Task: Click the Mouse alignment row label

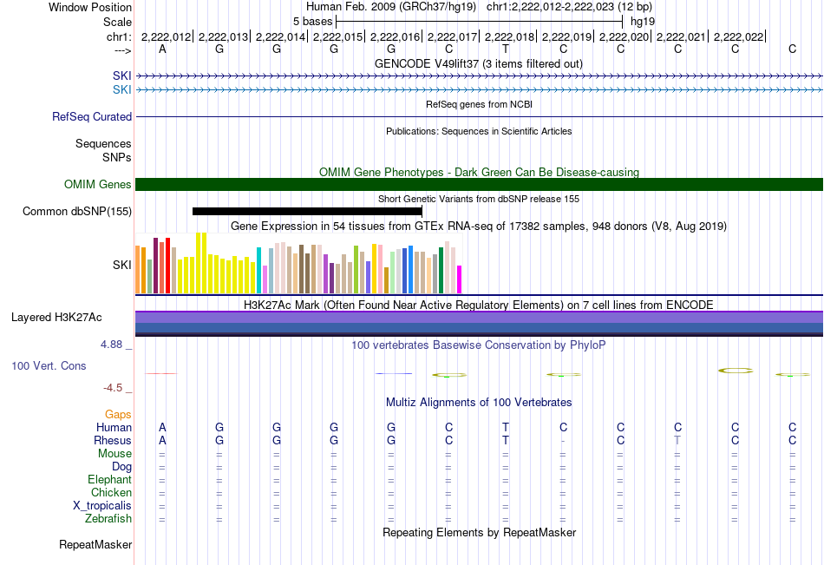Action: pyautogui.click(x=114, y=453)
